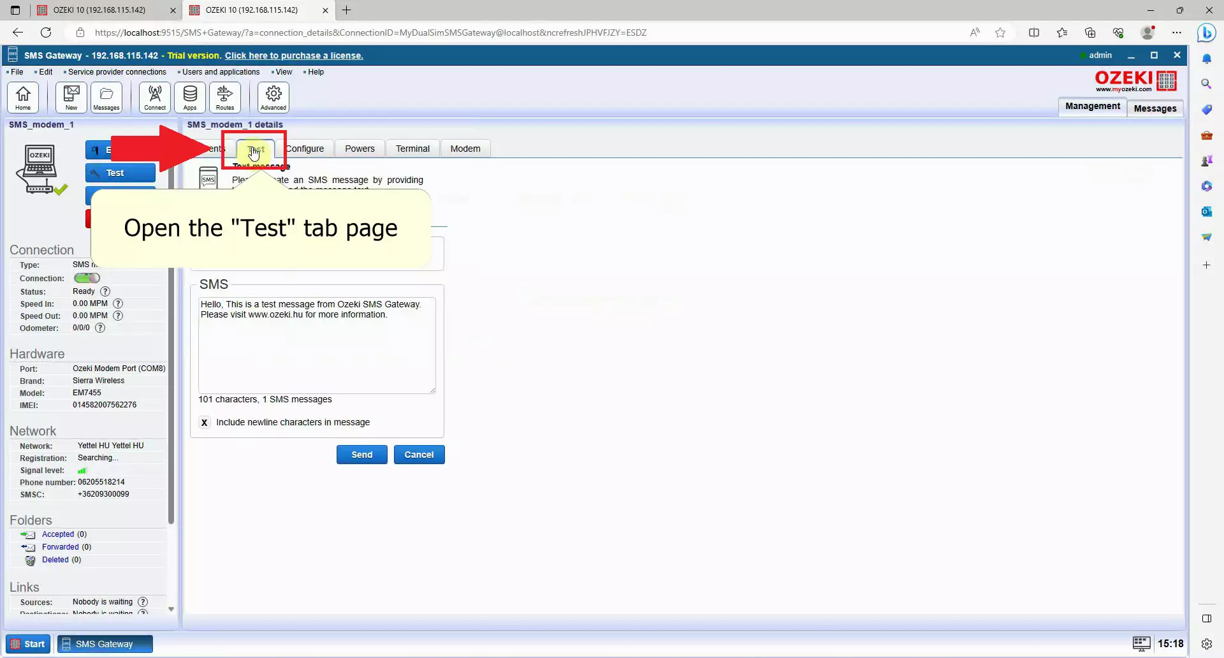1224x658 pixels.
Task: Click the purchase a license link
Action: point(294,55)
